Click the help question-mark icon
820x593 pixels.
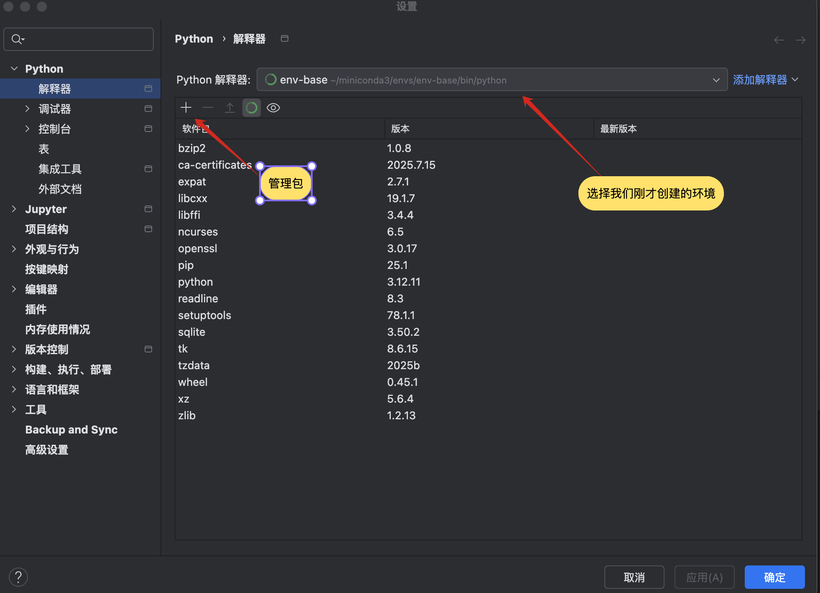(18, 577)
